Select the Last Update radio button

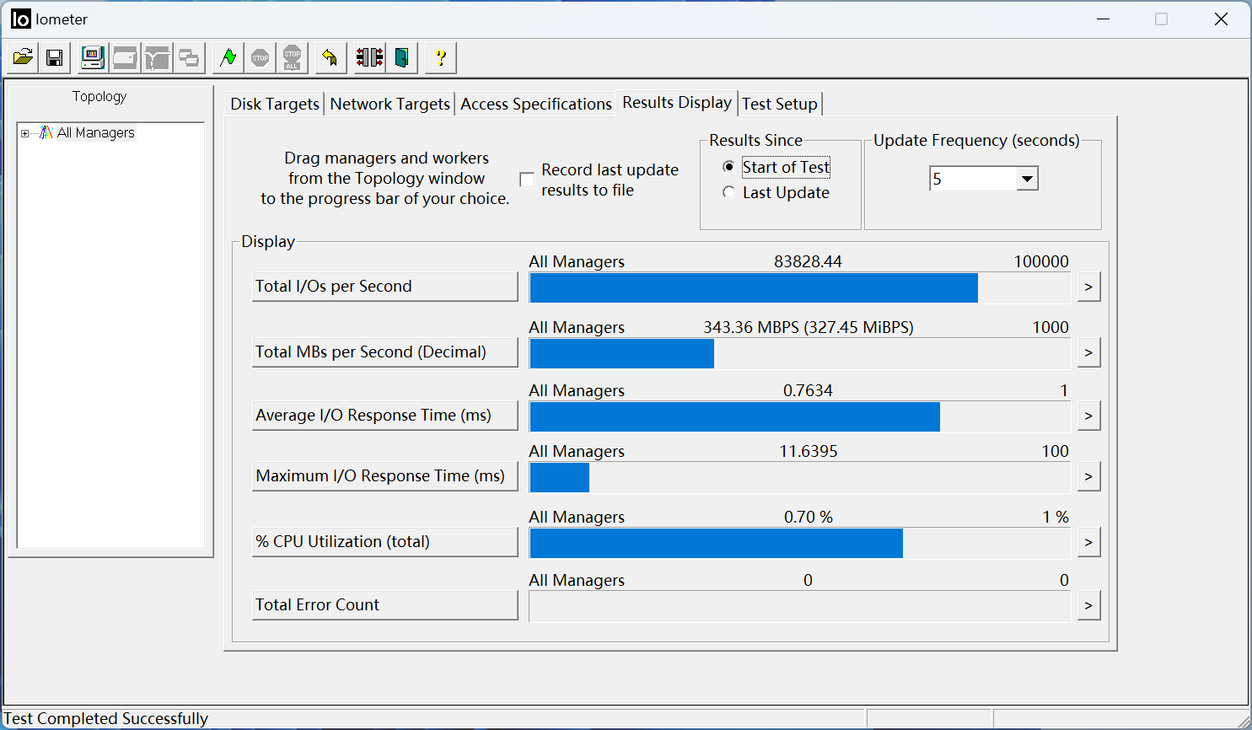(x=728, y=192)
